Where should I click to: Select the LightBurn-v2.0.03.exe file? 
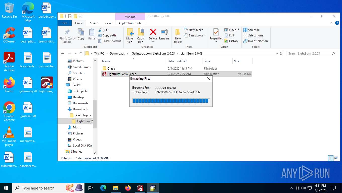(x=176, y=74)
